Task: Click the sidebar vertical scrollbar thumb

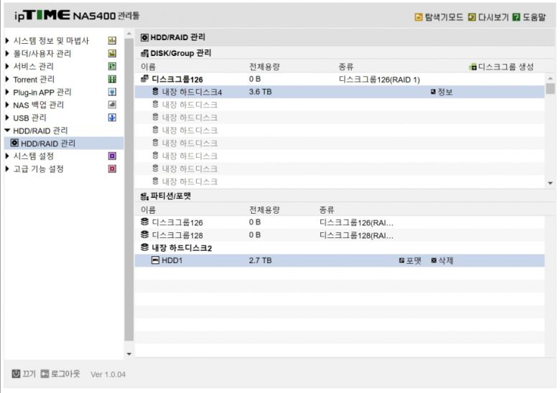Action: tap(129, 189)
